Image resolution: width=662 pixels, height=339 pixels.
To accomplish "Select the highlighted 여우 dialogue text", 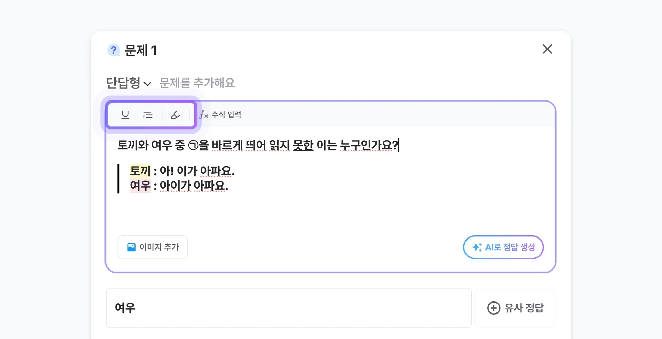I will tap(140, 186).
